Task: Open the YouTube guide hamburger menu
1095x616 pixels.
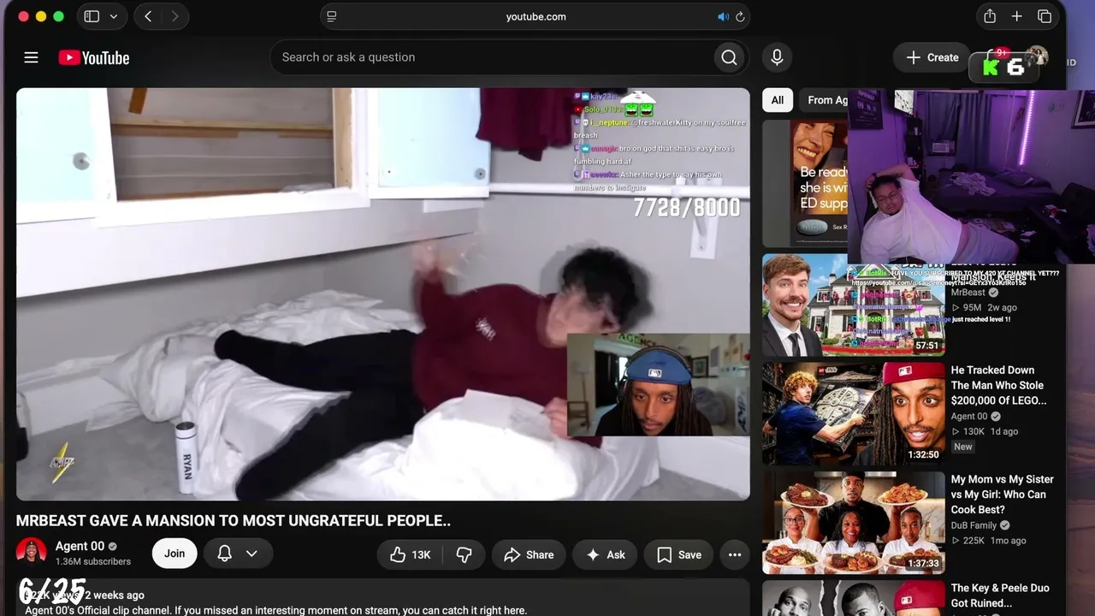Action: click(x=31, y=57)
